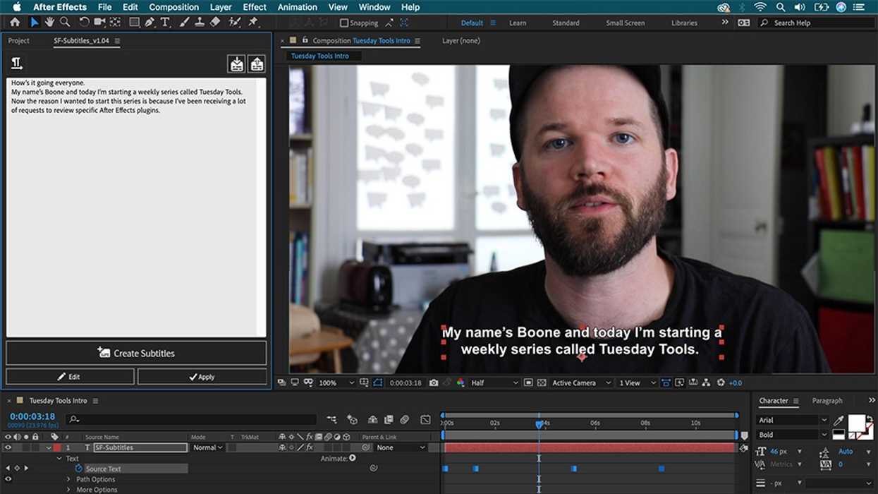The width and height of the screenshot is (878, 494).
Task: Click the Home icon in the toolbar
Action: coord(15,23)
